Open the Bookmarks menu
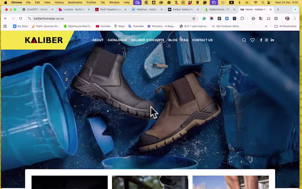The height and width of the screenshot is (189, 302). [x=75, y=3]
